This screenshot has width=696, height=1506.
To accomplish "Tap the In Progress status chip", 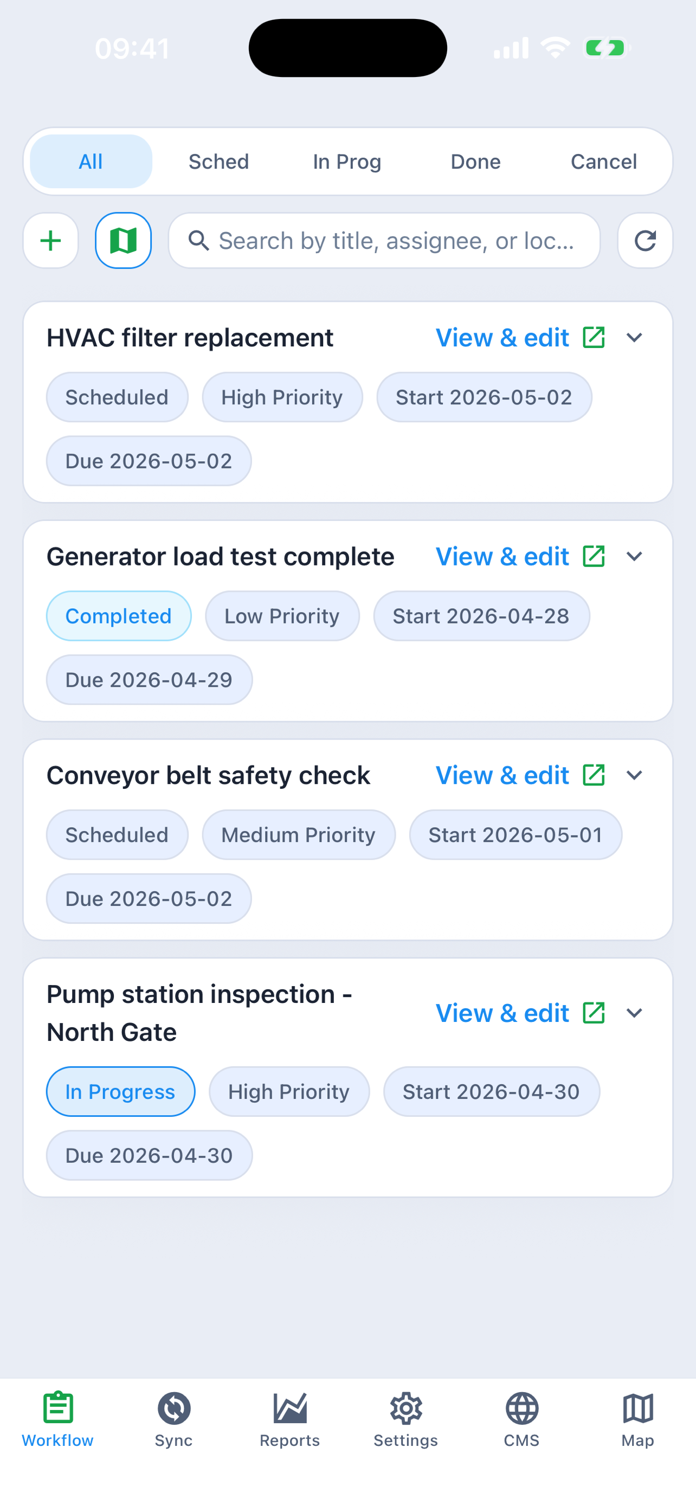I will point(120,1091).
